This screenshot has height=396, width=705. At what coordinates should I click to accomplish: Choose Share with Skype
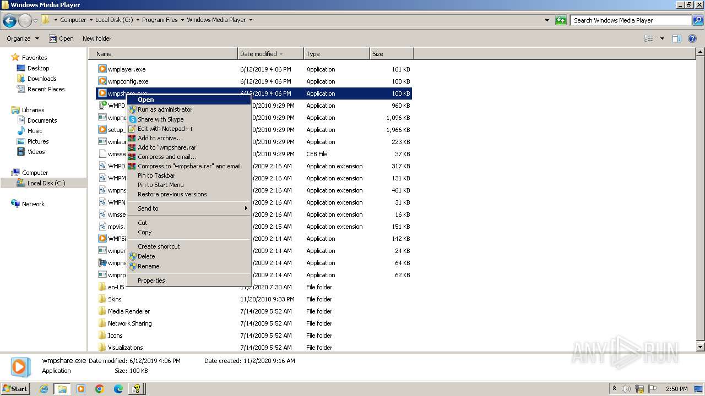click(x=189, y=119)
